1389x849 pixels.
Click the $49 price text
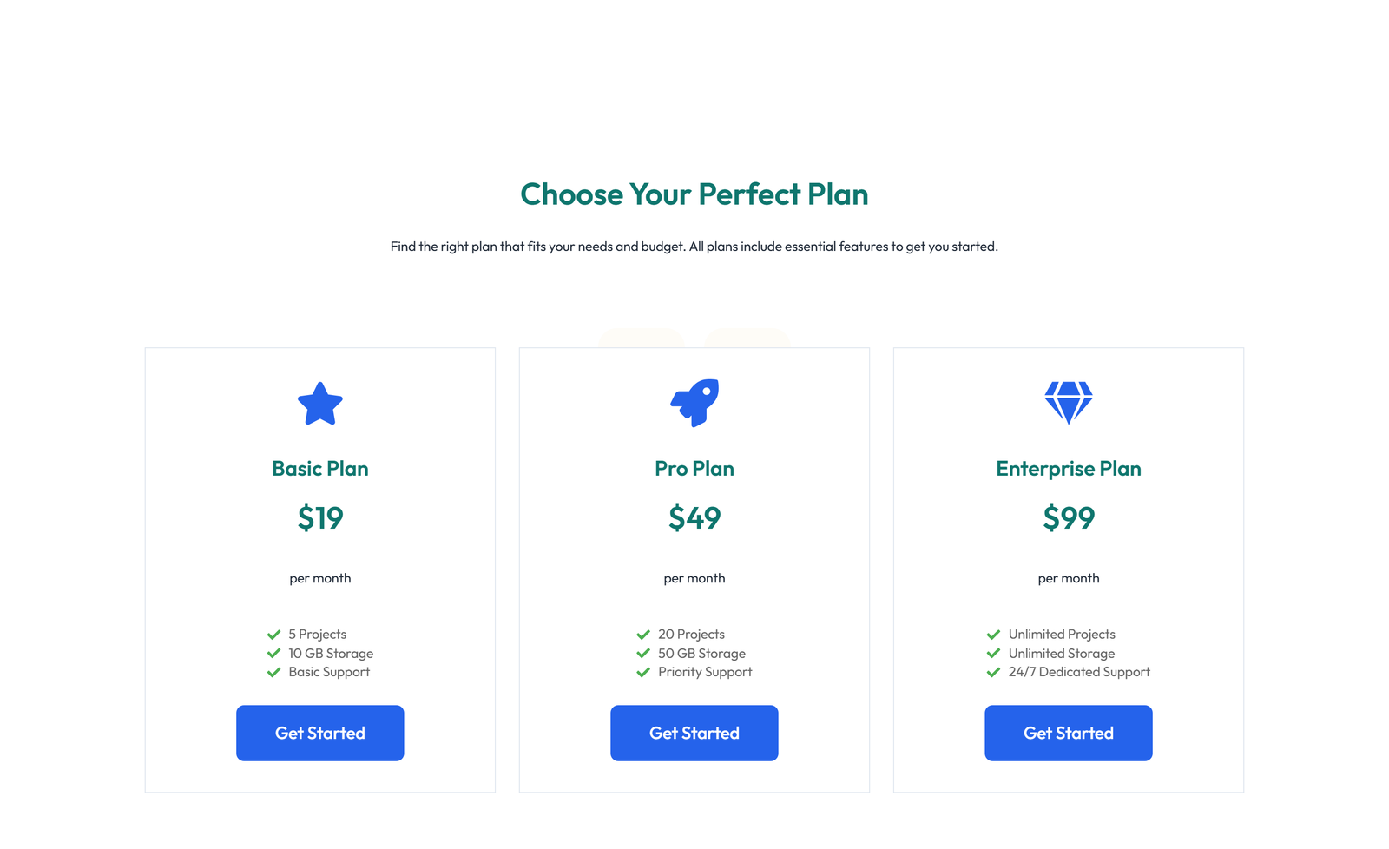click(x=694, y=517)
